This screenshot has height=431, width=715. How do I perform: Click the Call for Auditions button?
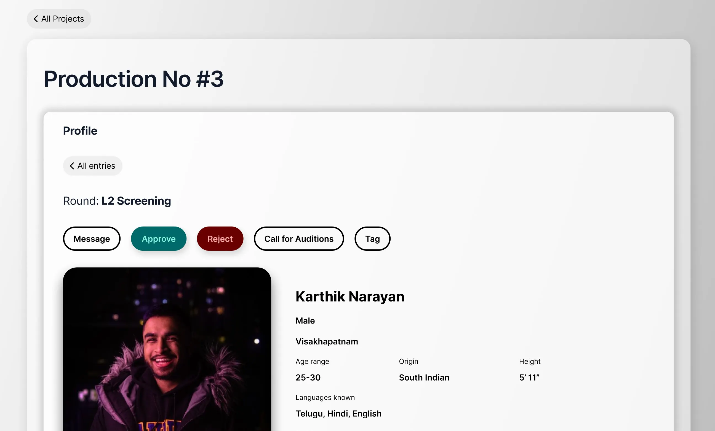[299, 239]
